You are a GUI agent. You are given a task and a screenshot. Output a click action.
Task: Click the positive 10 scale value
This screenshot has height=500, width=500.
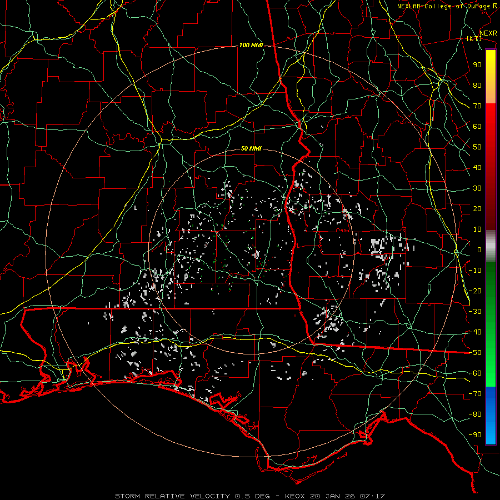coord(477,229)
